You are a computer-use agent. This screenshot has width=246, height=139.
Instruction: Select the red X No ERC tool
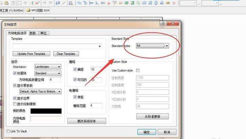point(174,3)
